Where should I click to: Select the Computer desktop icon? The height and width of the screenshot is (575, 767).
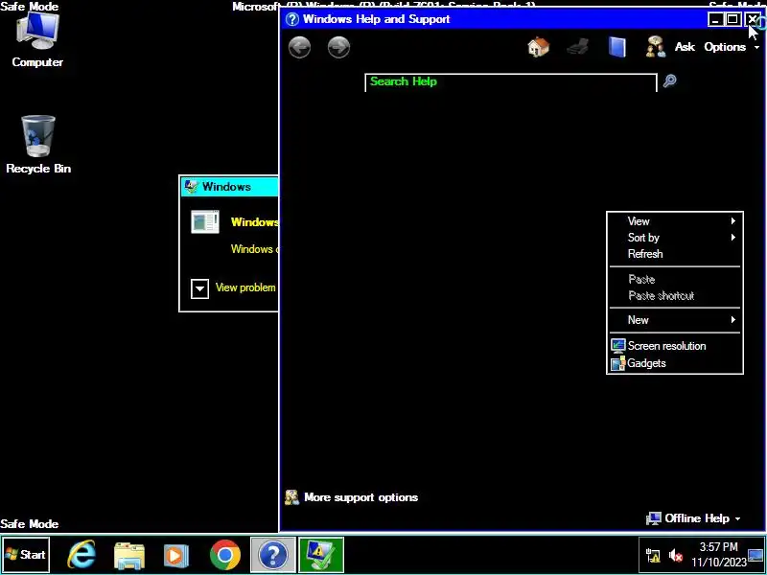tap(37, 40)
